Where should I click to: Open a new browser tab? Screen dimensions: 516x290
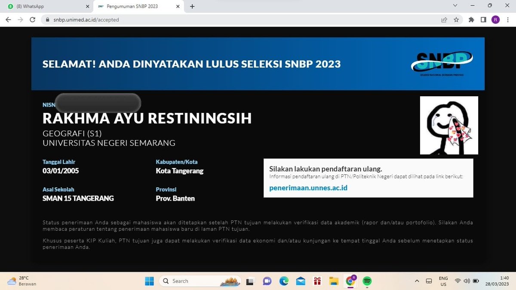[x=192, y=6]
